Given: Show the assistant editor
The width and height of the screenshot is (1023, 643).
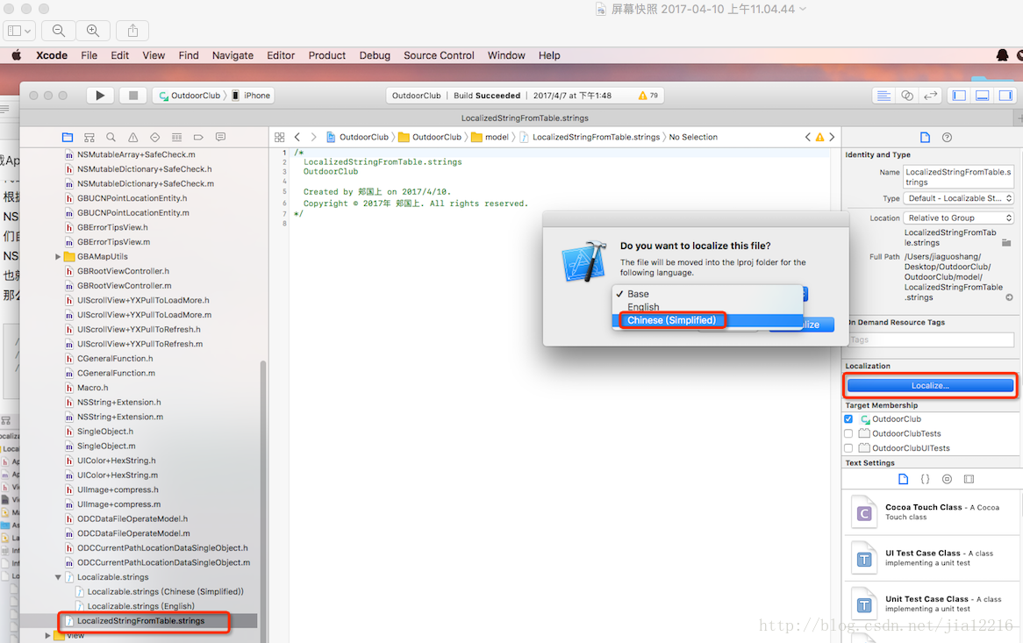Looking at the screenshot, I should click(x=907, y=96).
